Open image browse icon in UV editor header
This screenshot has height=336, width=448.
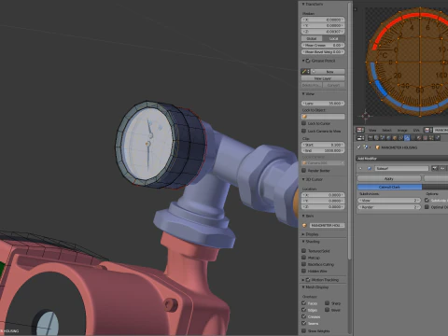(427, 130)
